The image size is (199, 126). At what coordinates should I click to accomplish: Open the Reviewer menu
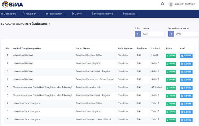[130, 14]
